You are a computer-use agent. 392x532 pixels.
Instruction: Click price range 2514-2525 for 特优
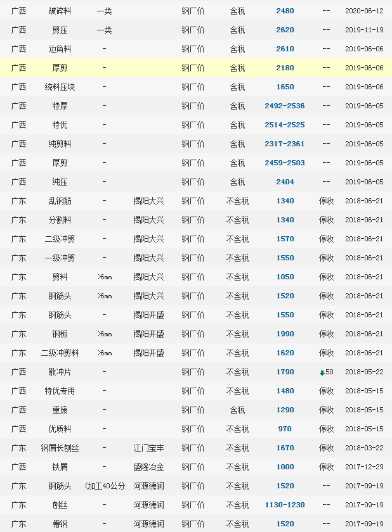click(x=285, y=125)
